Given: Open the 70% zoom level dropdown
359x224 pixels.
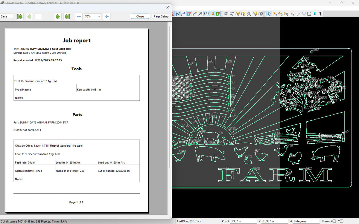Looking at the screenshot, I should [92, 16].
